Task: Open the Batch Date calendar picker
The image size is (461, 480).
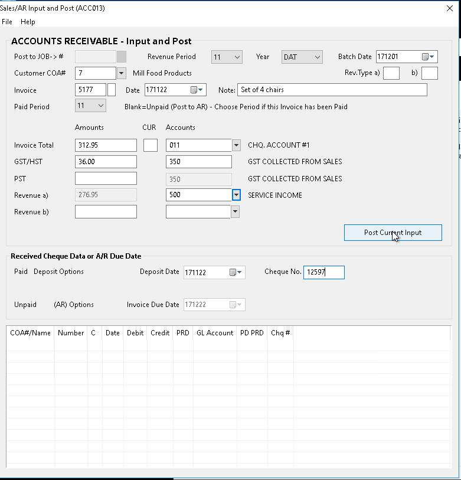Action: 428,57
